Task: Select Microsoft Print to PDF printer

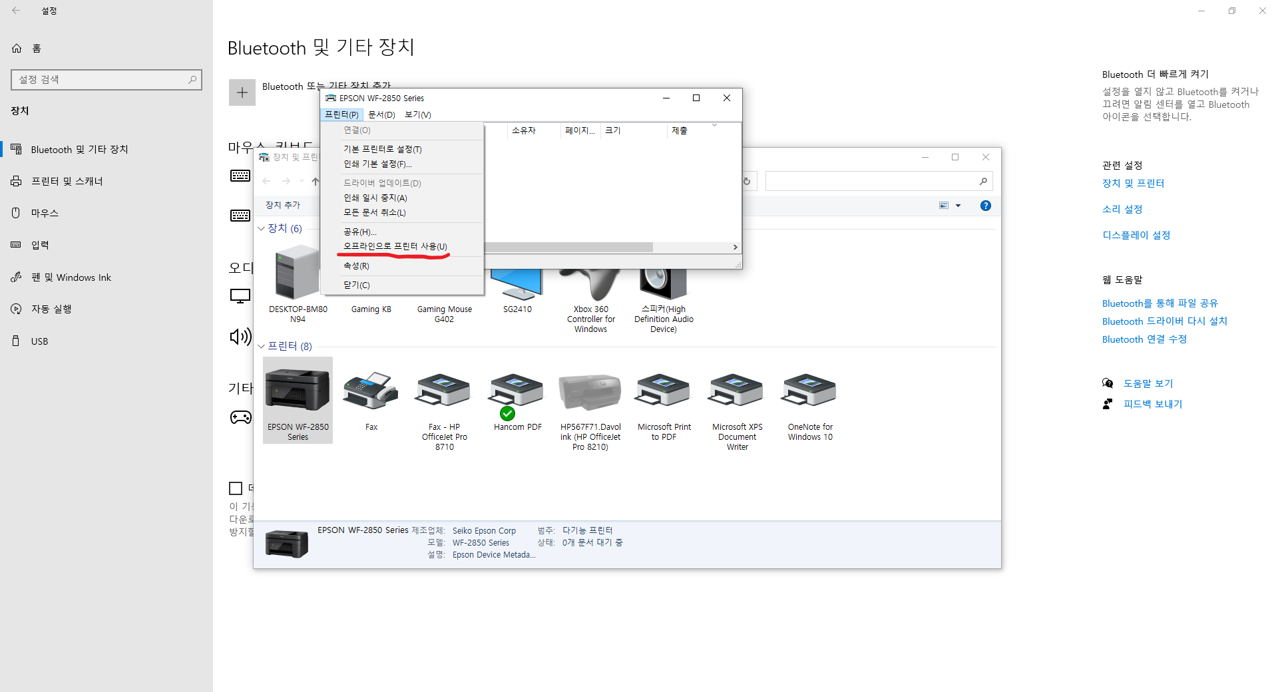Action: click(664, 391)
